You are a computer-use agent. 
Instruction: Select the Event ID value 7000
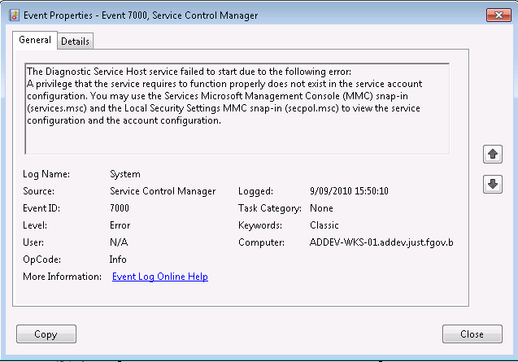click(x=120, y=208)
